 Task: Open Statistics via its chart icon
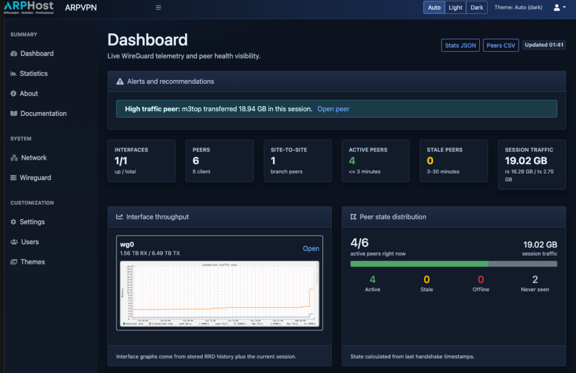13,73
